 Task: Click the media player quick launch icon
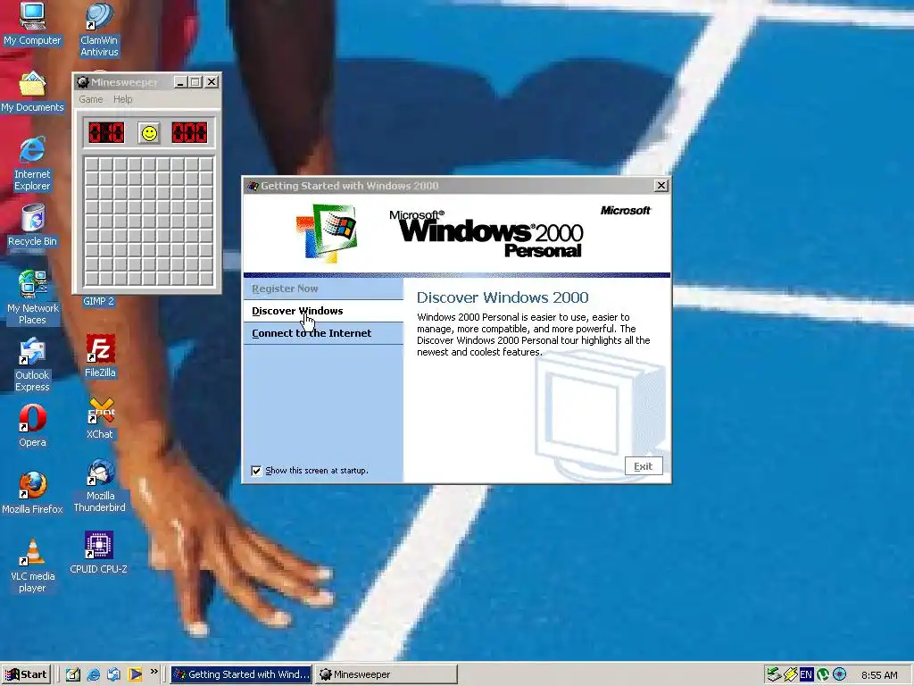coord(135,674)
